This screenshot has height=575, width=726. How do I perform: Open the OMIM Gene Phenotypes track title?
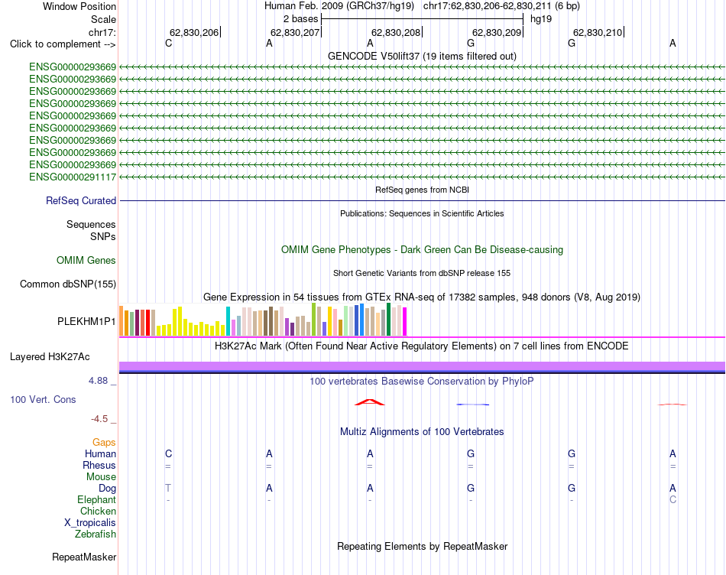coord(422,250)
